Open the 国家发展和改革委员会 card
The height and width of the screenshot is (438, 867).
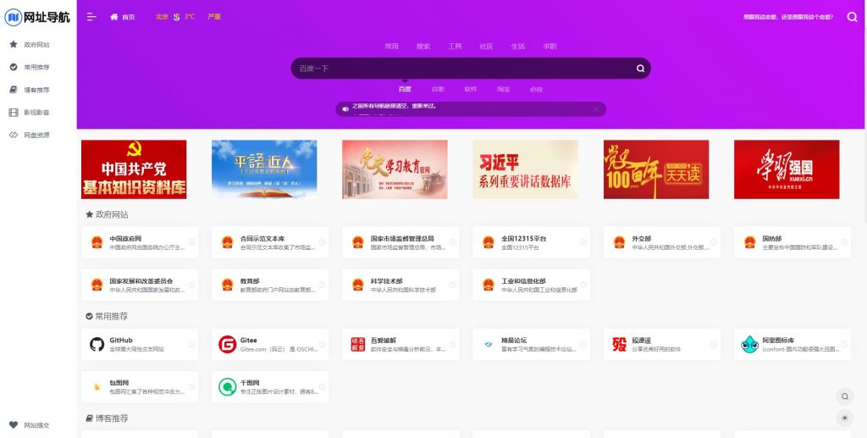[x=140, y=285]
